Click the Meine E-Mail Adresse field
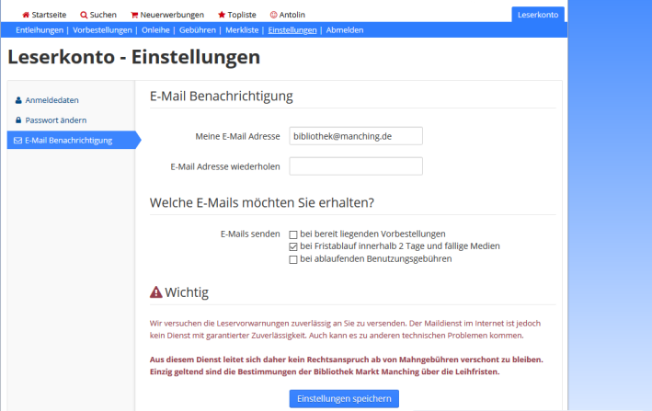The image size is (652, 411). [x=355, y=136]
